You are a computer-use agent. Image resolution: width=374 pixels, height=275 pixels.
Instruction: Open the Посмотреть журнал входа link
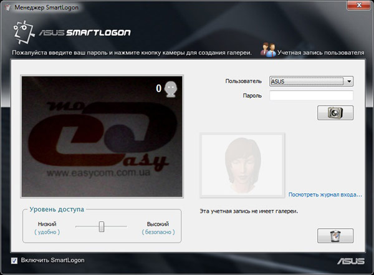click(324, 195)
